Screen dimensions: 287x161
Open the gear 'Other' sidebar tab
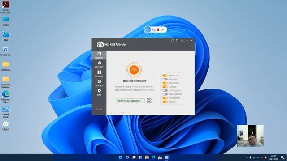99,93
